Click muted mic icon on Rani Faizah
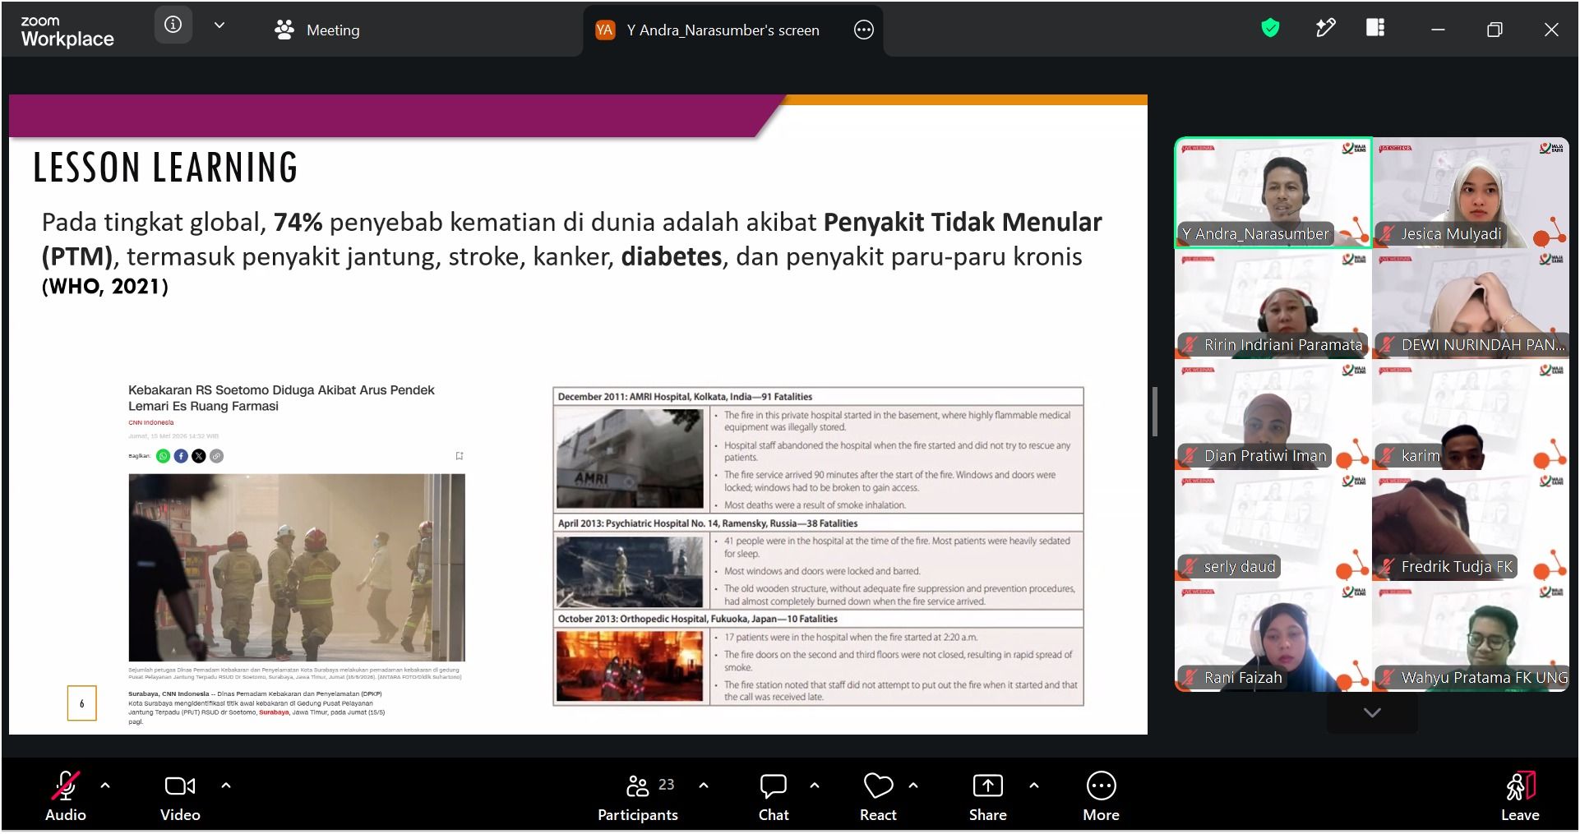Image resolution: width=1580 pixels, height=834 pixels. (x=1190, y=678)
